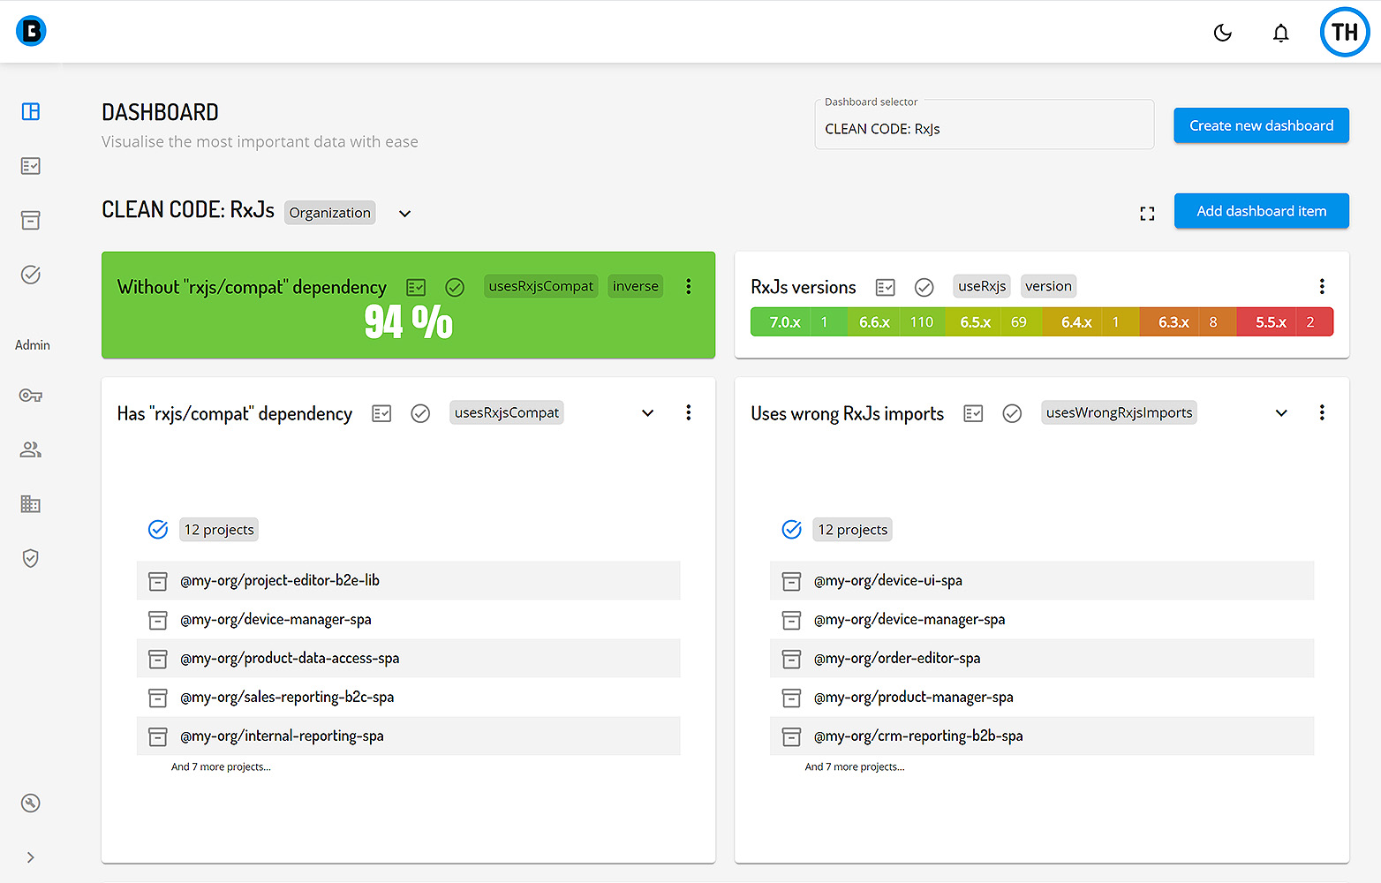The width and height of the screenshot is (1381, 883).
Task: Click checklist icon in Without rxjs/compat card
Action: tap(416, 287)
